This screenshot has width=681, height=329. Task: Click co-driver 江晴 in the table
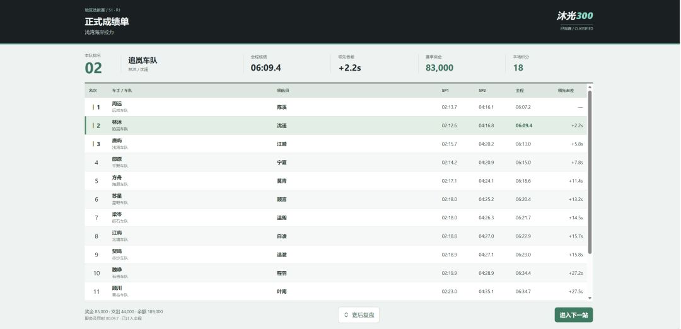pos(281,144)
